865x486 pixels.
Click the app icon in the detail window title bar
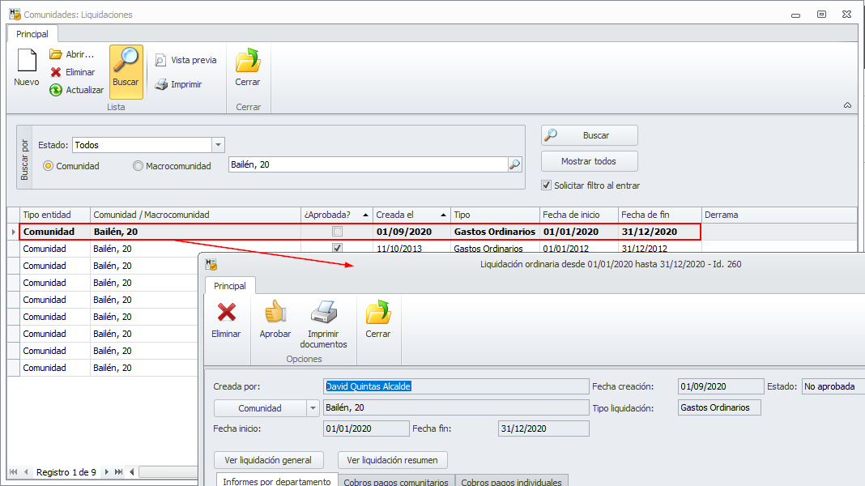pos(211,264)
